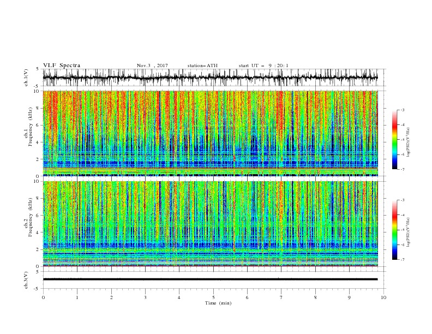
Task: Click the ch.2 spectrogram color scale bar
Action: [394, 230]
